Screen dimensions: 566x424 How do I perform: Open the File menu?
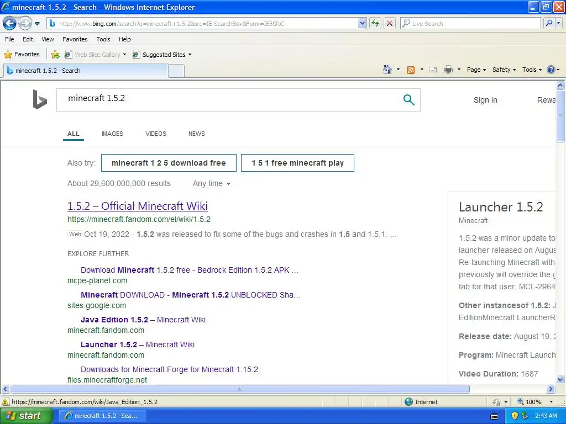pos(9,39)
